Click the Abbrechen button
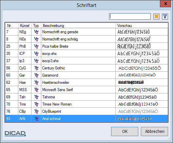This screenshot has height=143, width=173. coord(154,131)
